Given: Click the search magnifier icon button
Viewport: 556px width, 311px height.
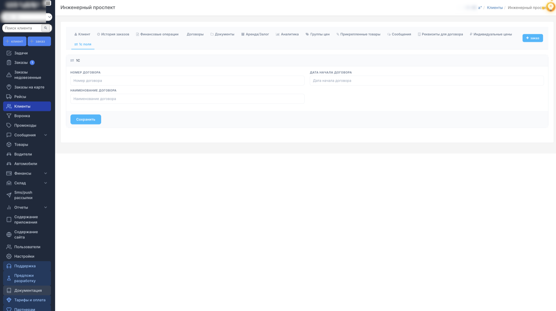Looking at the screenshot, I should click(x=46, y=28).
